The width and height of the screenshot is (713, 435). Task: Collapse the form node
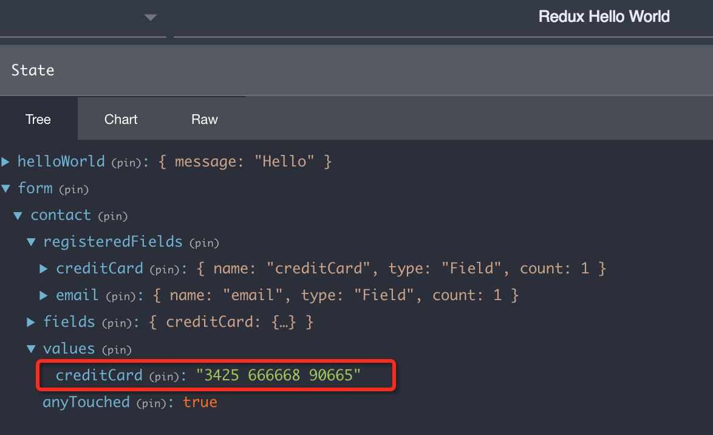5,188
